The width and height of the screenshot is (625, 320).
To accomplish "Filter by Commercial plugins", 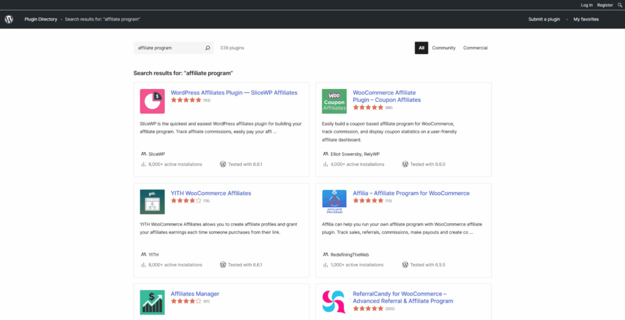I will (475, 48).
